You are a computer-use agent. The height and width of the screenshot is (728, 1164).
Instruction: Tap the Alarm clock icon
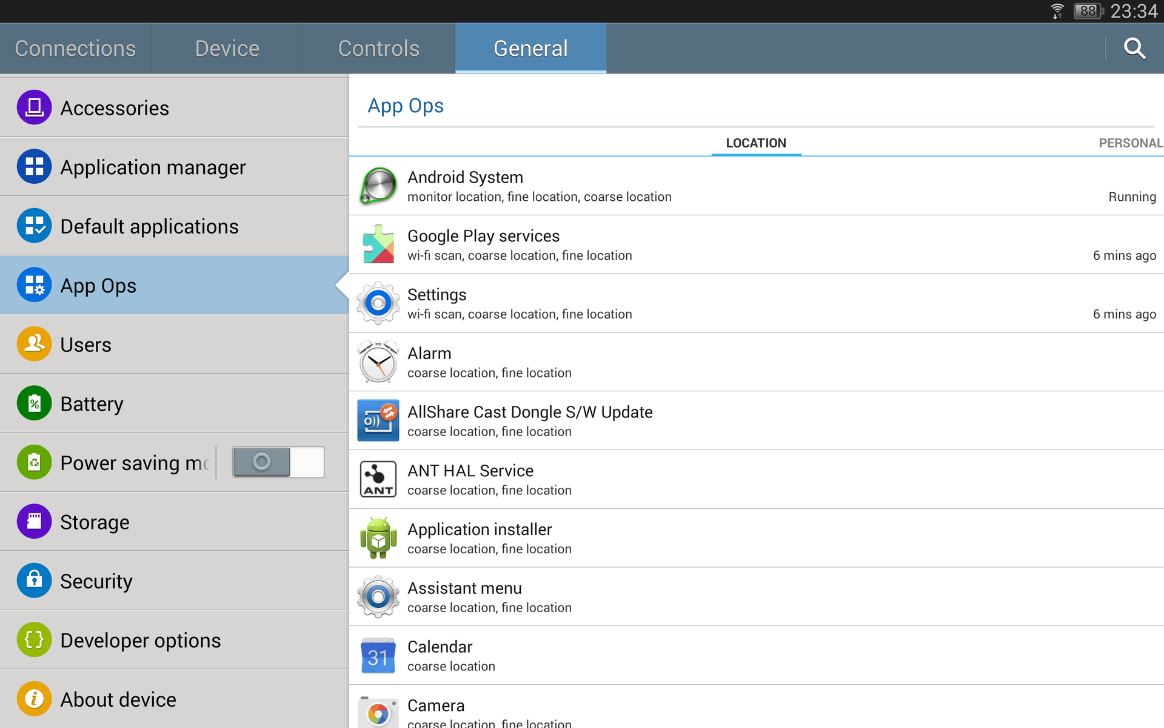click(x=378, y=362)
